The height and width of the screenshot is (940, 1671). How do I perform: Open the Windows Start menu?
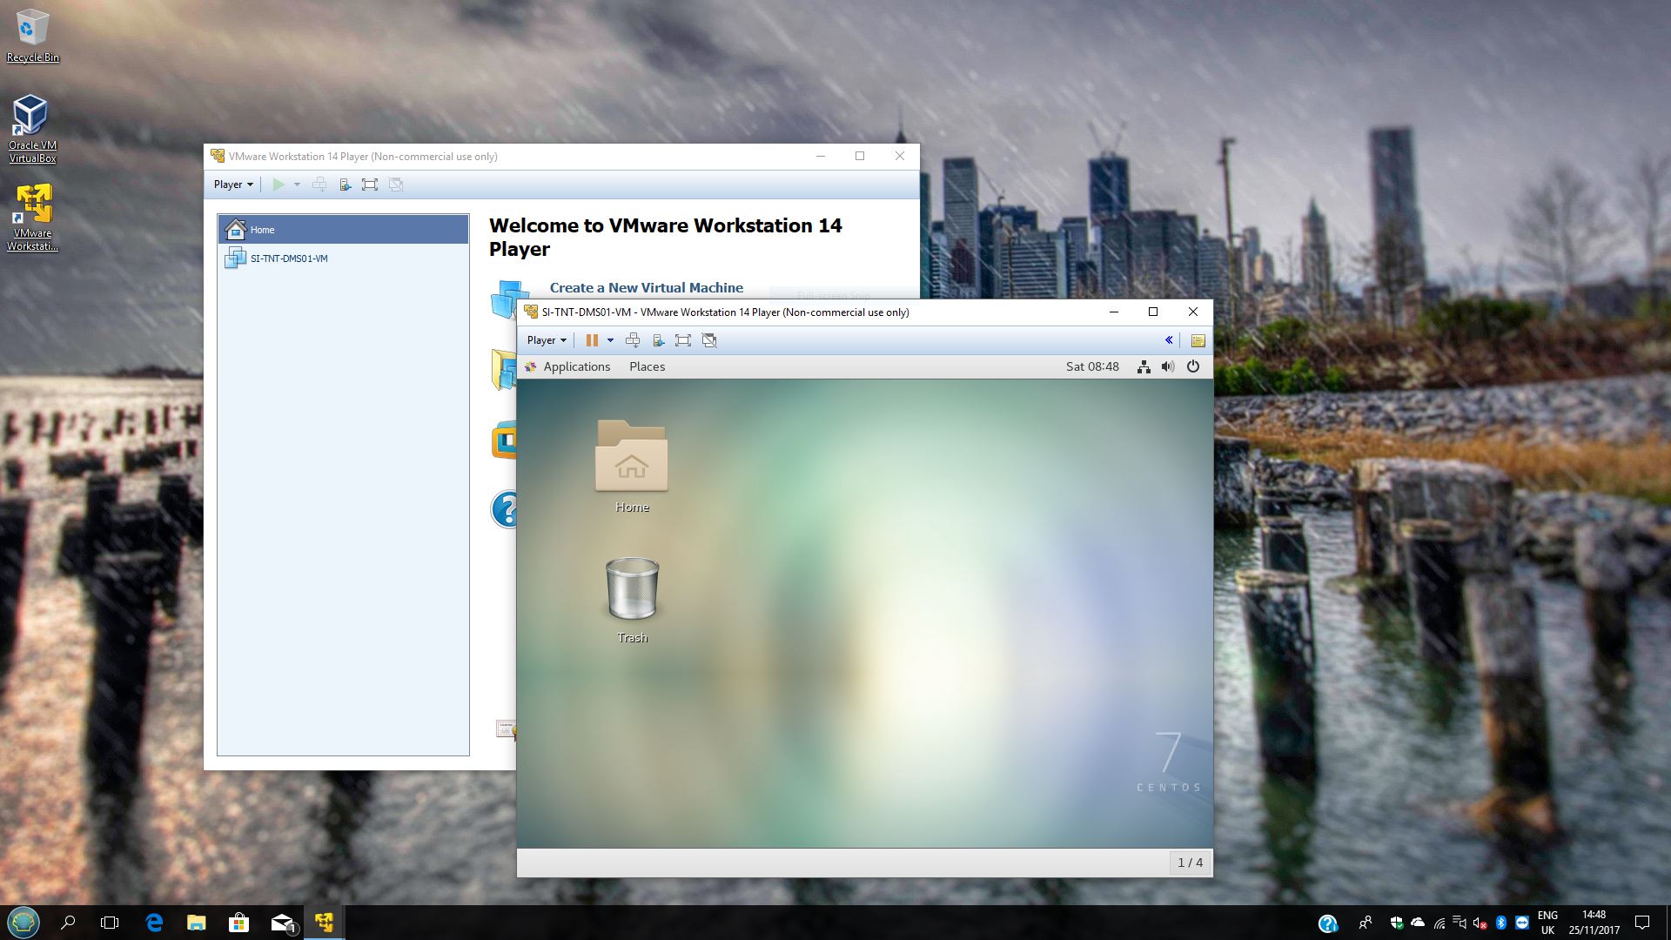[23, 923]
